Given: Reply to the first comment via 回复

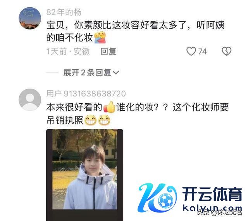Looking at the screenshot, I should (x=108, y=51).
